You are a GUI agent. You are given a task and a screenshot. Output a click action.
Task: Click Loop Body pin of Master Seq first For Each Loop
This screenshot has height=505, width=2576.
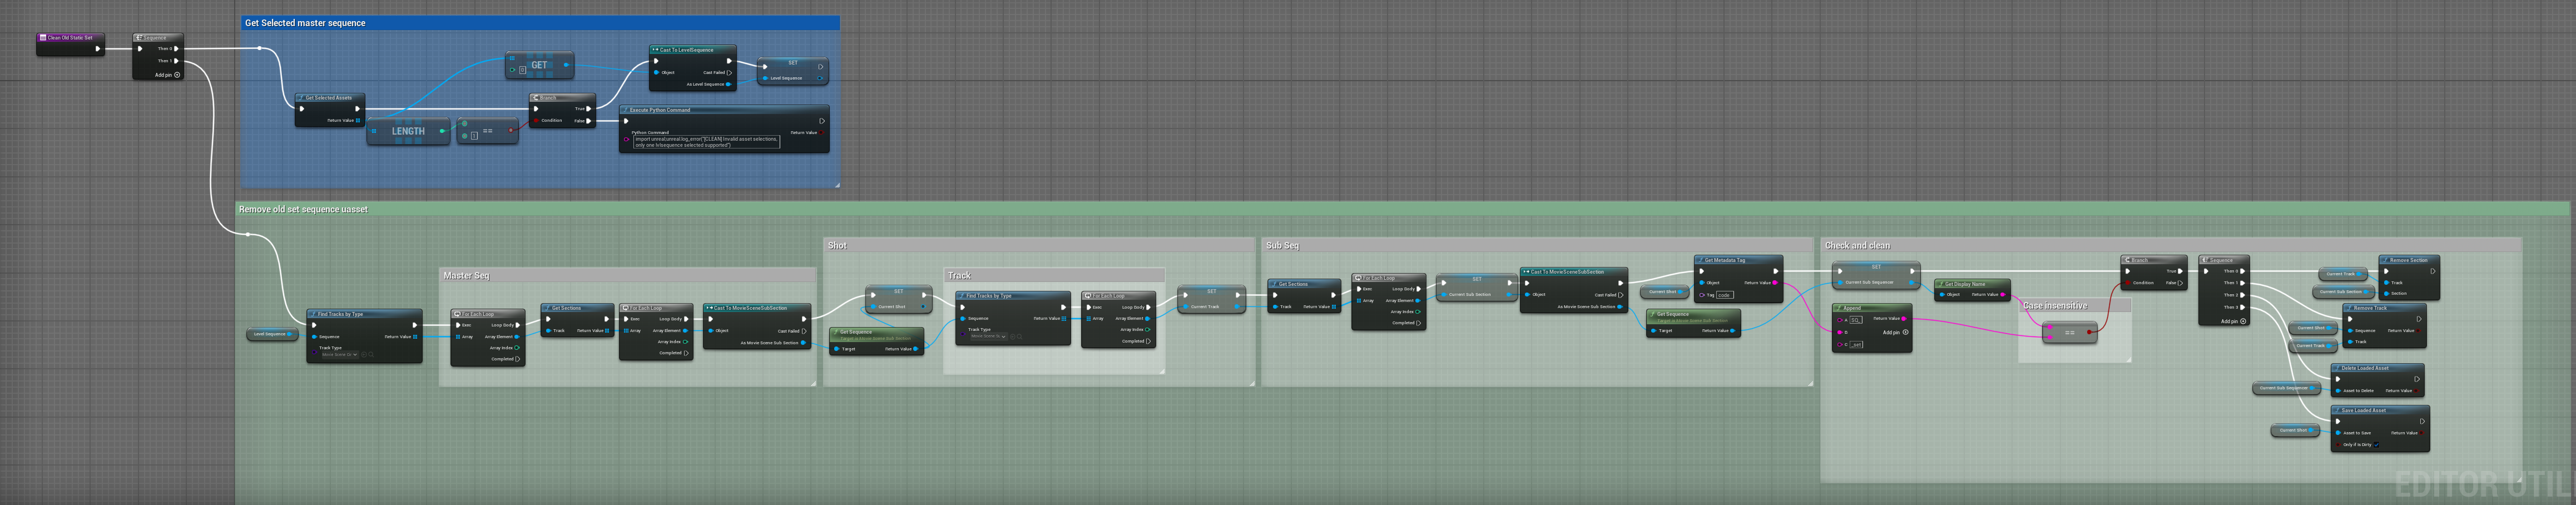(x=518, y=325)
